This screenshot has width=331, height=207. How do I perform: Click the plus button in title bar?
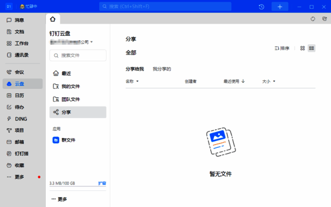[280, 7]
